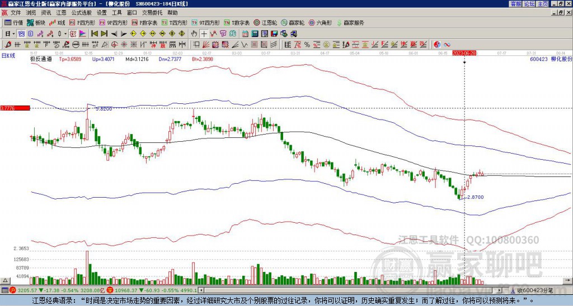Click the 主页 homepage link
Viewport: 573px width, 306px height.
pyautogui.click(x=543, y=4)
